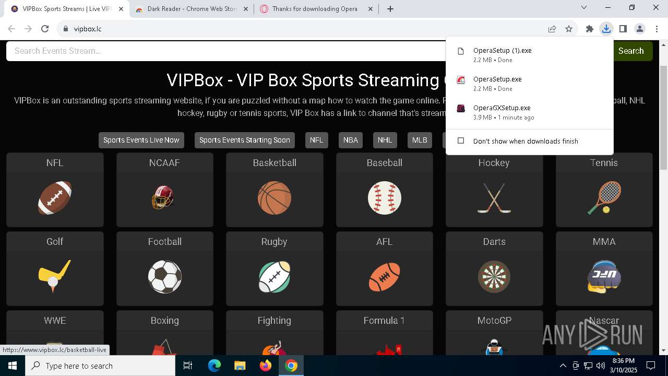The image size is (668, 376).
Task: Open Sports Events Starting Soon
Action: (244, 140)
